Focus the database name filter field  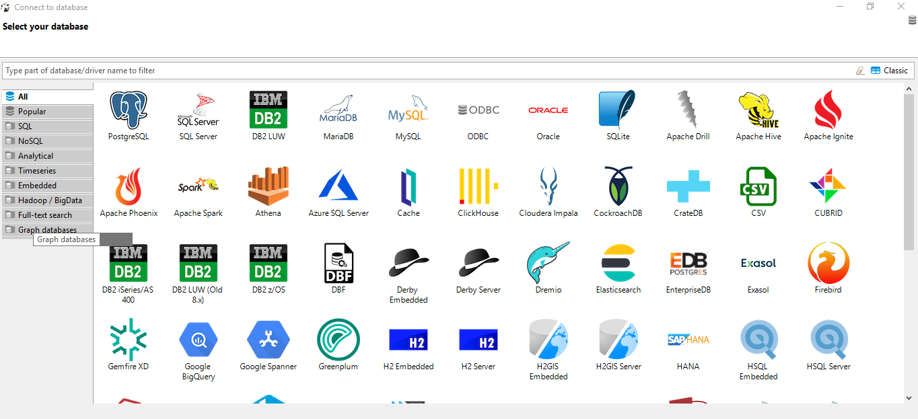click(x=428, y=71)
